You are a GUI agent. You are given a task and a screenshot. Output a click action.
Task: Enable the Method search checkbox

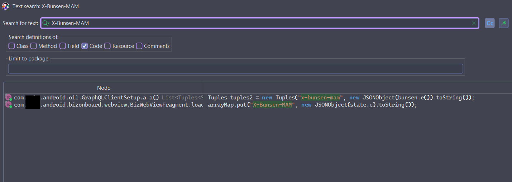point(34,46)
